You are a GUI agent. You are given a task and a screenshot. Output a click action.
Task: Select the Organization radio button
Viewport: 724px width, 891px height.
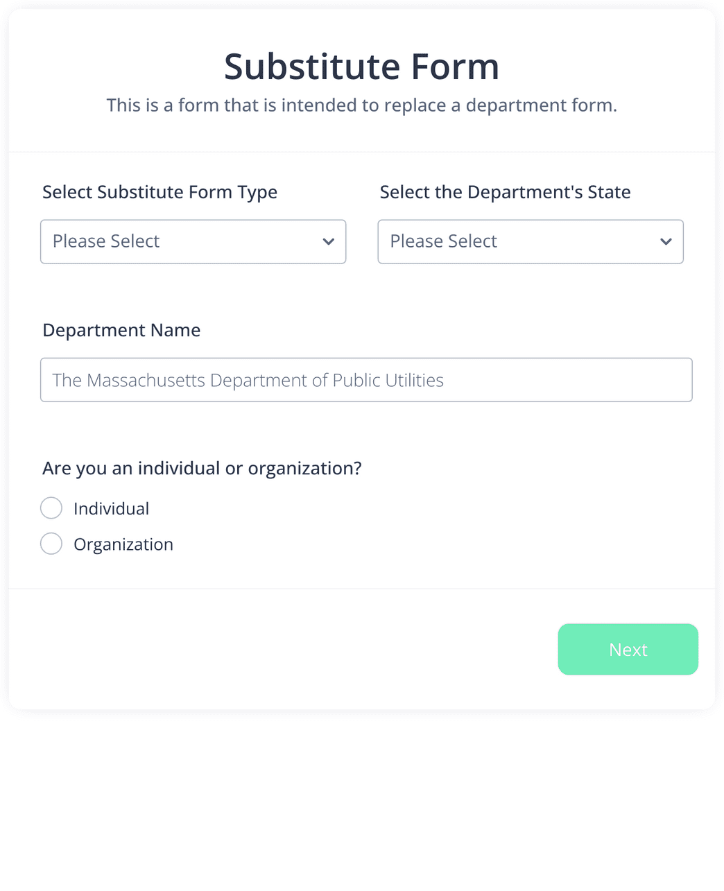[51, 544]
